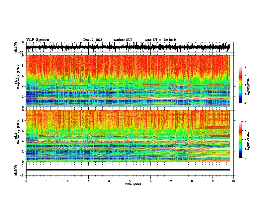Click the ch.2 spectrogram color bar

pos(240,140)
